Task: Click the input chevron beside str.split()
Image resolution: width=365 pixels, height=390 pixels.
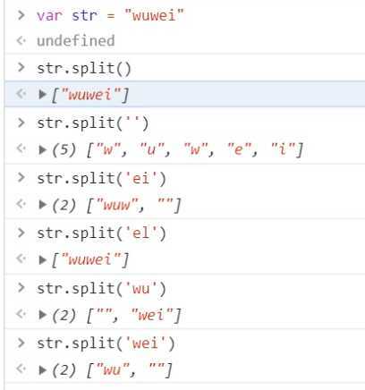Action: [21, 67]
